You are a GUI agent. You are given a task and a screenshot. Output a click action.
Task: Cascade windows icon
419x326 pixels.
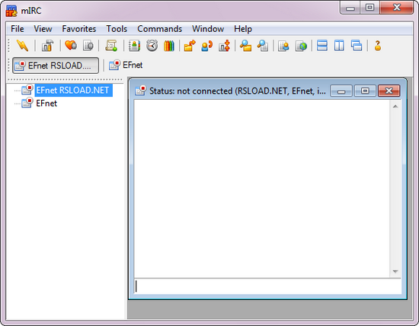pos(357,46)
